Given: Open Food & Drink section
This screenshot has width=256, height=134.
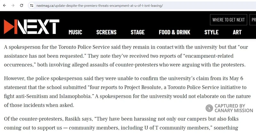Looking at the screenshot, I should (x=174, y=32).
